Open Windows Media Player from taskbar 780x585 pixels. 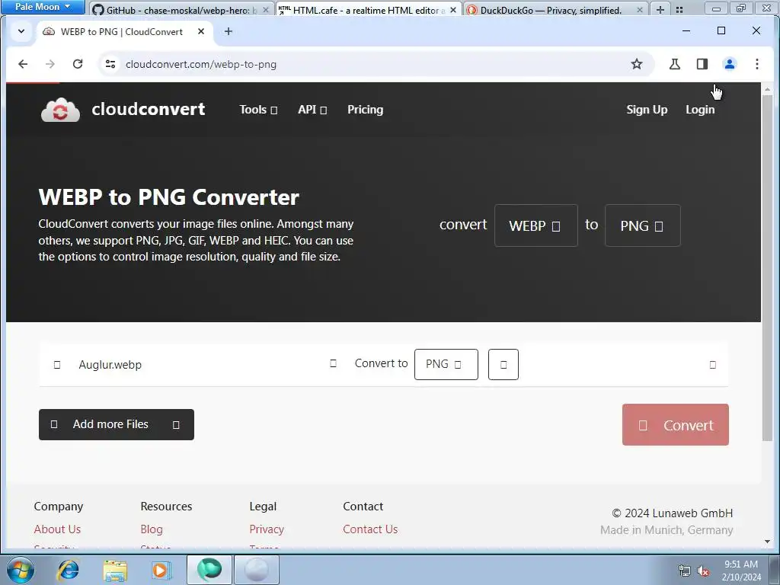161,570
